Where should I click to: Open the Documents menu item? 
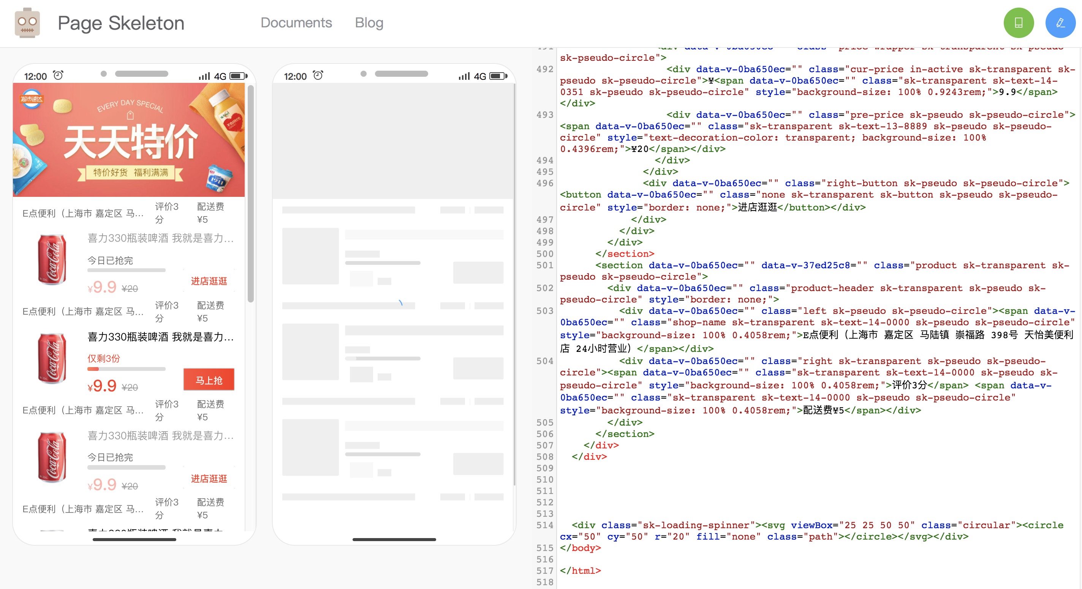(x=296, y=23)
